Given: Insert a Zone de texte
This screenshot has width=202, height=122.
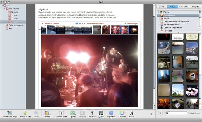Looking at the screenshot, I should (x=61, y=113).
